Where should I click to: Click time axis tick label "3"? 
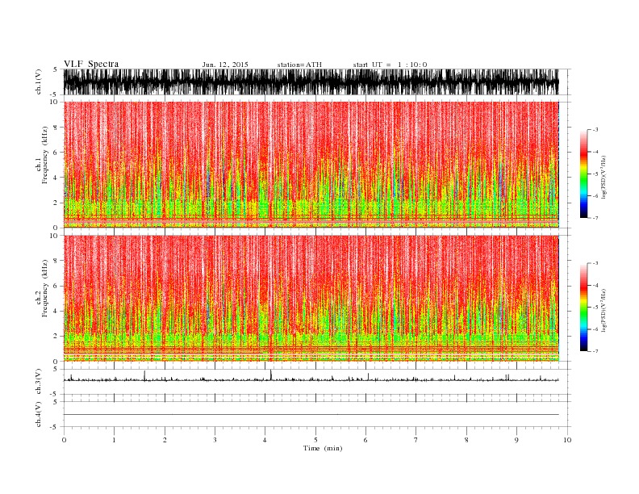click(215, 440)
